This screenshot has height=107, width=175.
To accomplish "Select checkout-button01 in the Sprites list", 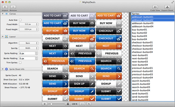I will 142,42.
